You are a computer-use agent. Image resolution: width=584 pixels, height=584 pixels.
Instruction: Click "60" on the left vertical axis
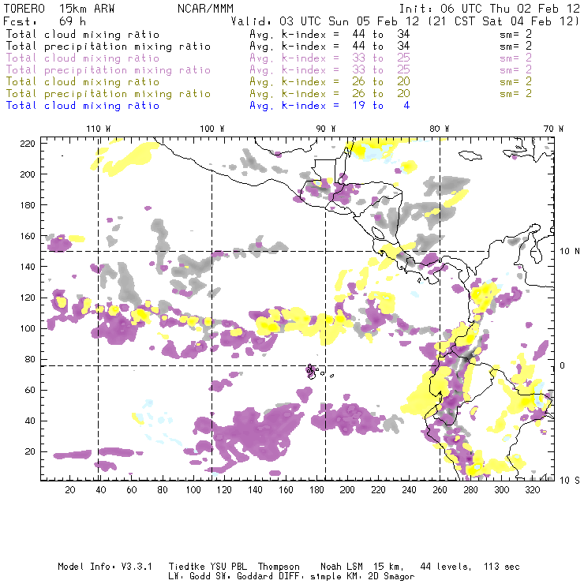pyautogui.click(x=30, y=390)
